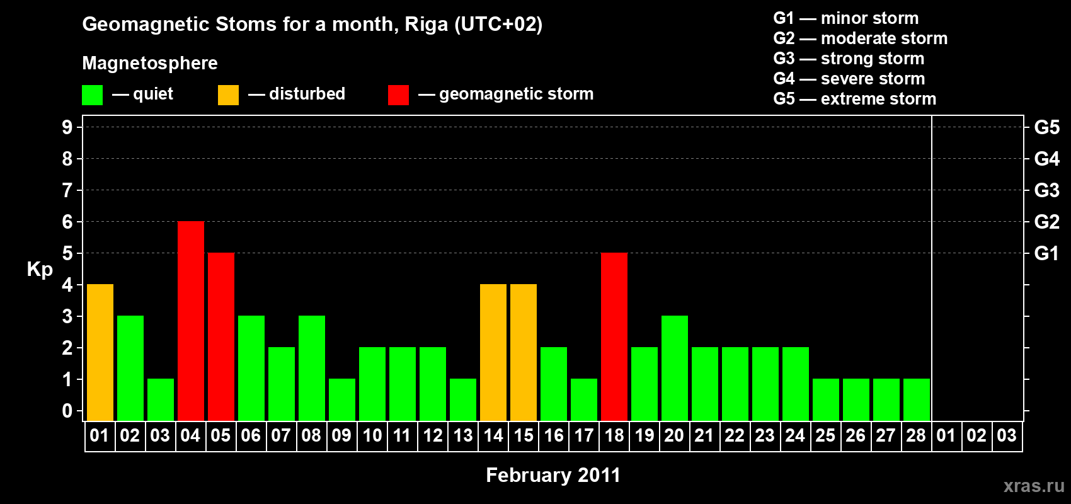Click the 'disturbed' legend label
Viewport: 1071px width, 504px height.
click(307, 94)
